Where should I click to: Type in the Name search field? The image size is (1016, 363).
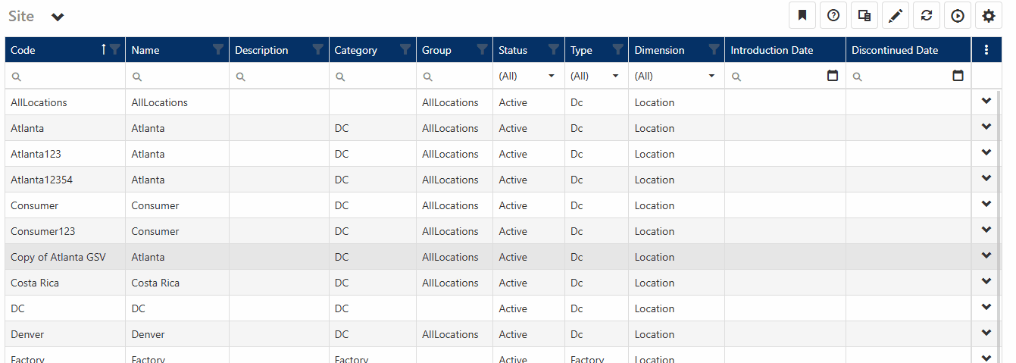point(182,77)
